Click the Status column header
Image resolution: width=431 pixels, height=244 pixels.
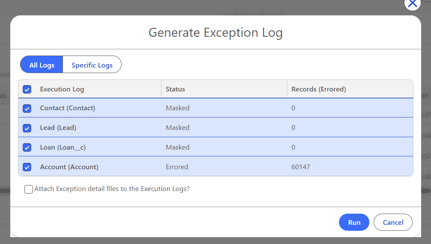click(x=175, y=89)
